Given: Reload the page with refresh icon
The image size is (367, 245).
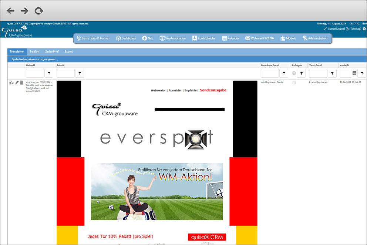Looking at the screenshot, I should click(x=38, y=11).
